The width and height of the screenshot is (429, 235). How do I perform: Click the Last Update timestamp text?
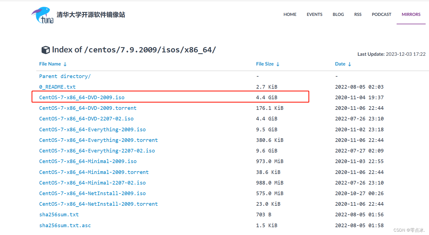point(392,54)
